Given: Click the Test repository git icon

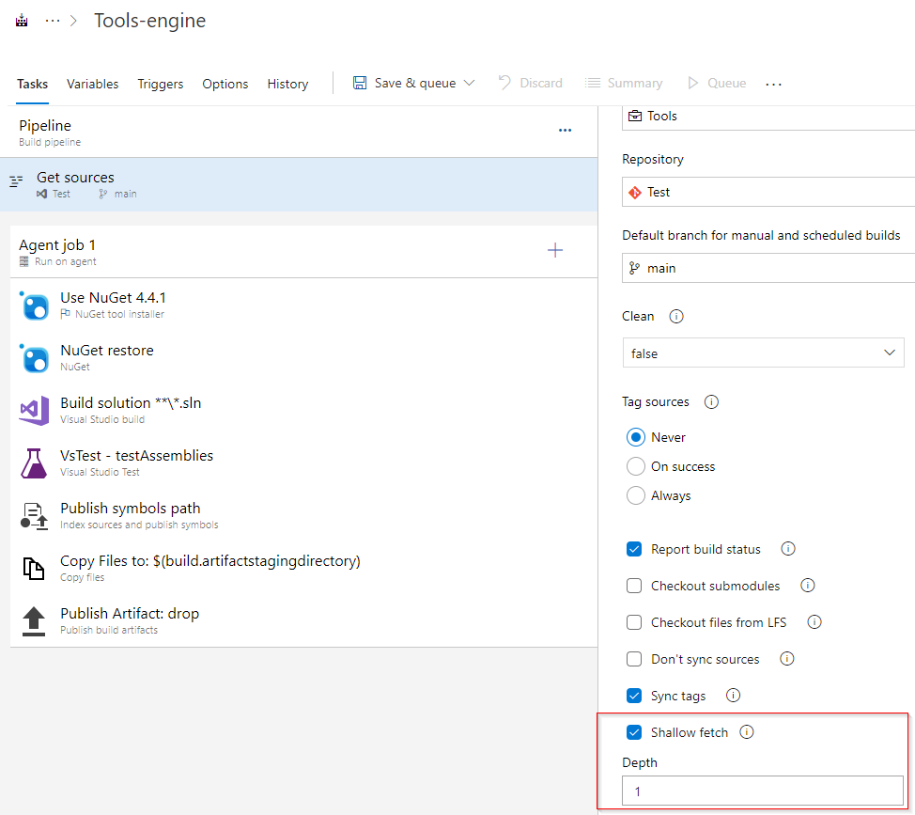Looking at the screenshot, I should (634, 192).
